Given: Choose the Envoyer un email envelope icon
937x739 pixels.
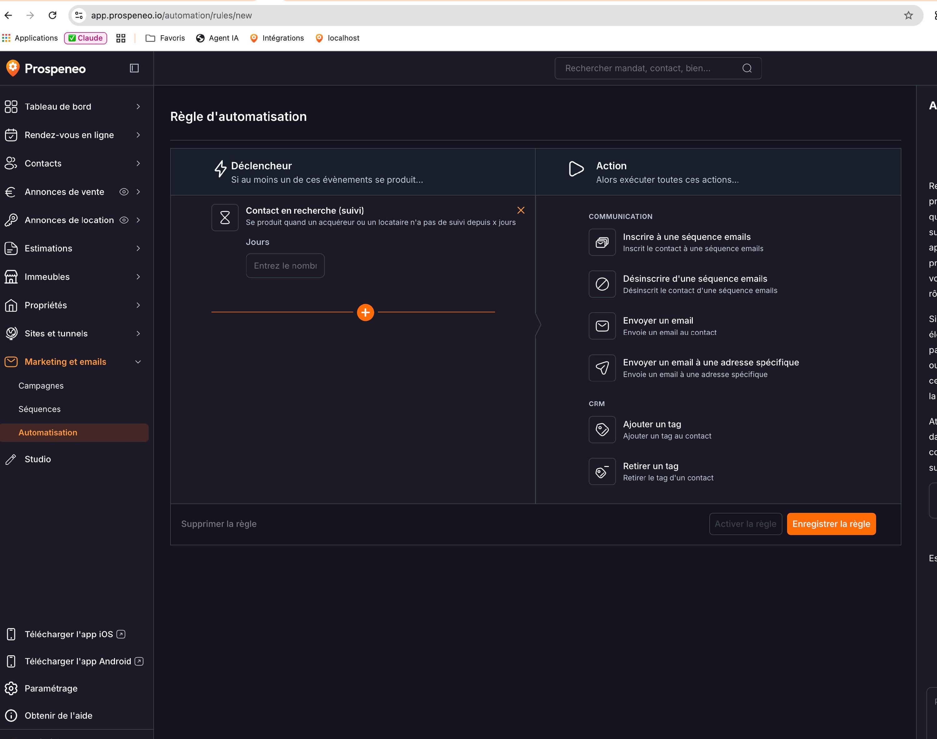Looking at the screenshot, I should (x=602, y=326).
